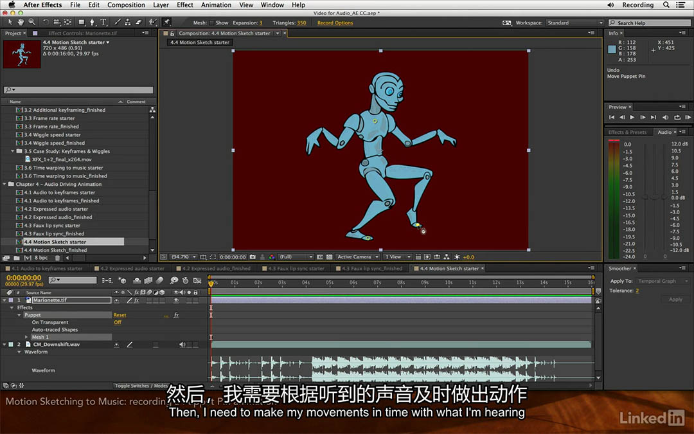Open the Effect menu
The height and width of the screenshot is (434, 694).
(x=185, y=5)
